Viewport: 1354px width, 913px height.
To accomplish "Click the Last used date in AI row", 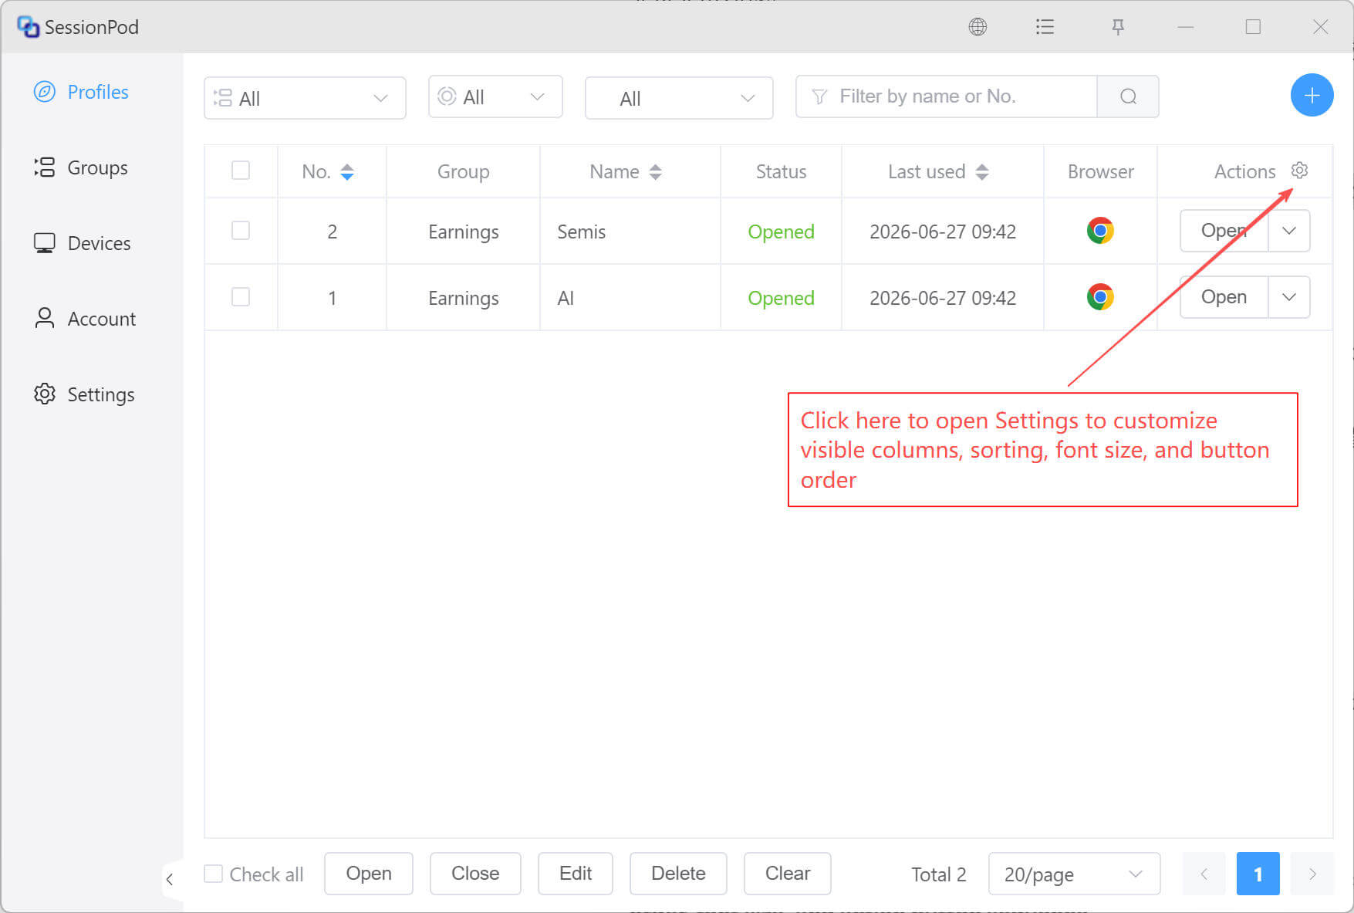I will point(943,298).
